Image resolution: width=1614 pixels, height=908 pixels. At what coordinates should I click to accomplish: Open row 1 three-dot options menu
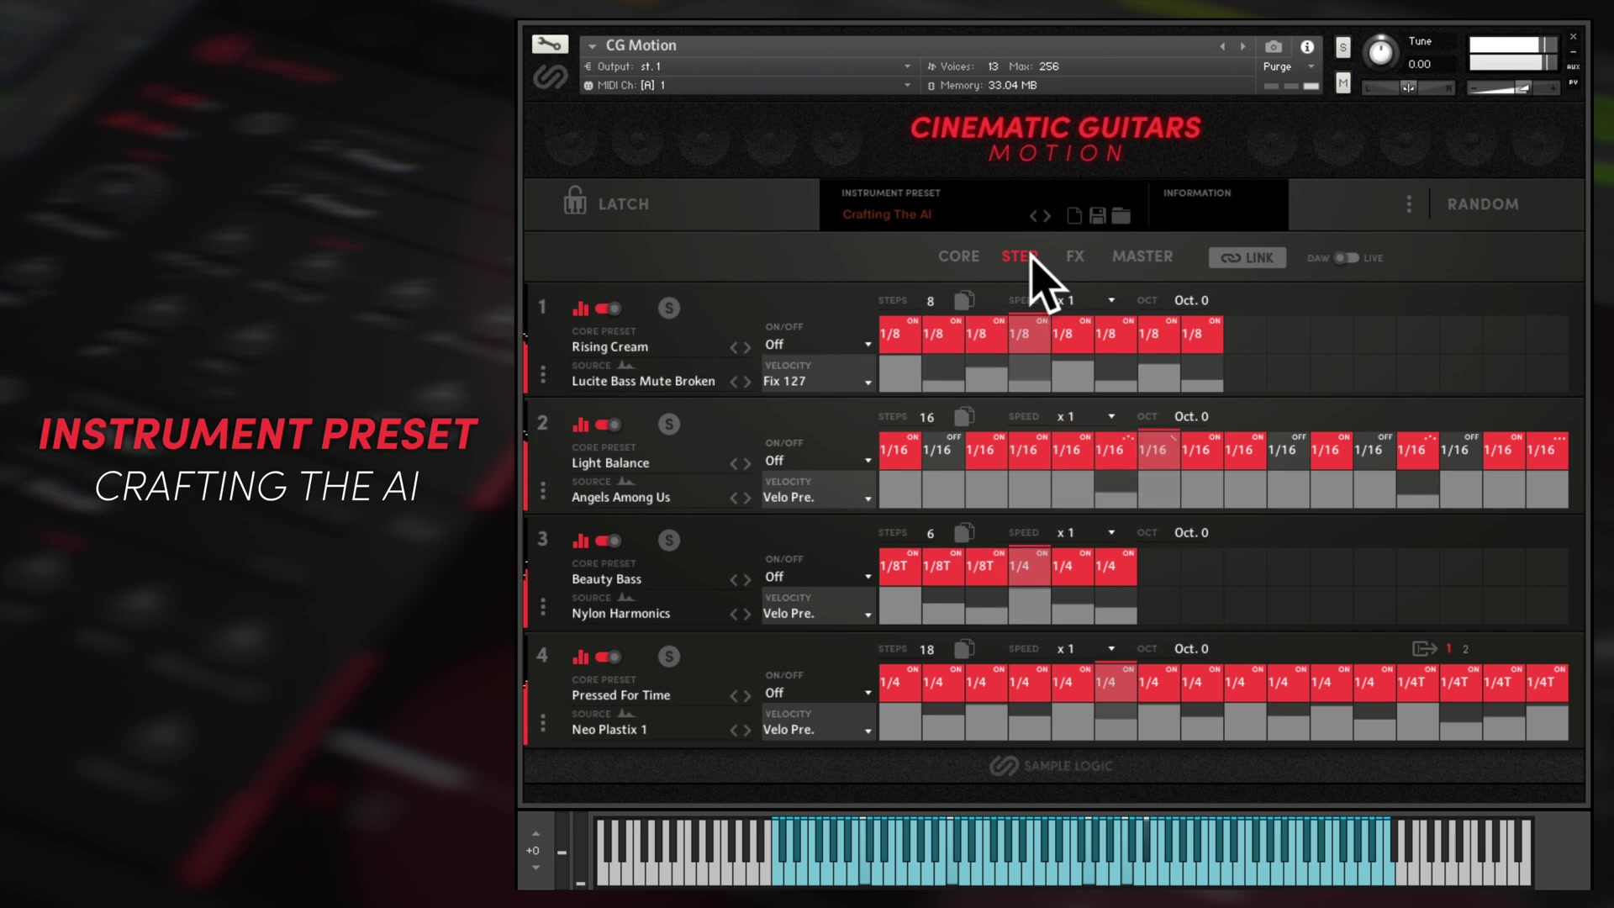click(543, 374)
